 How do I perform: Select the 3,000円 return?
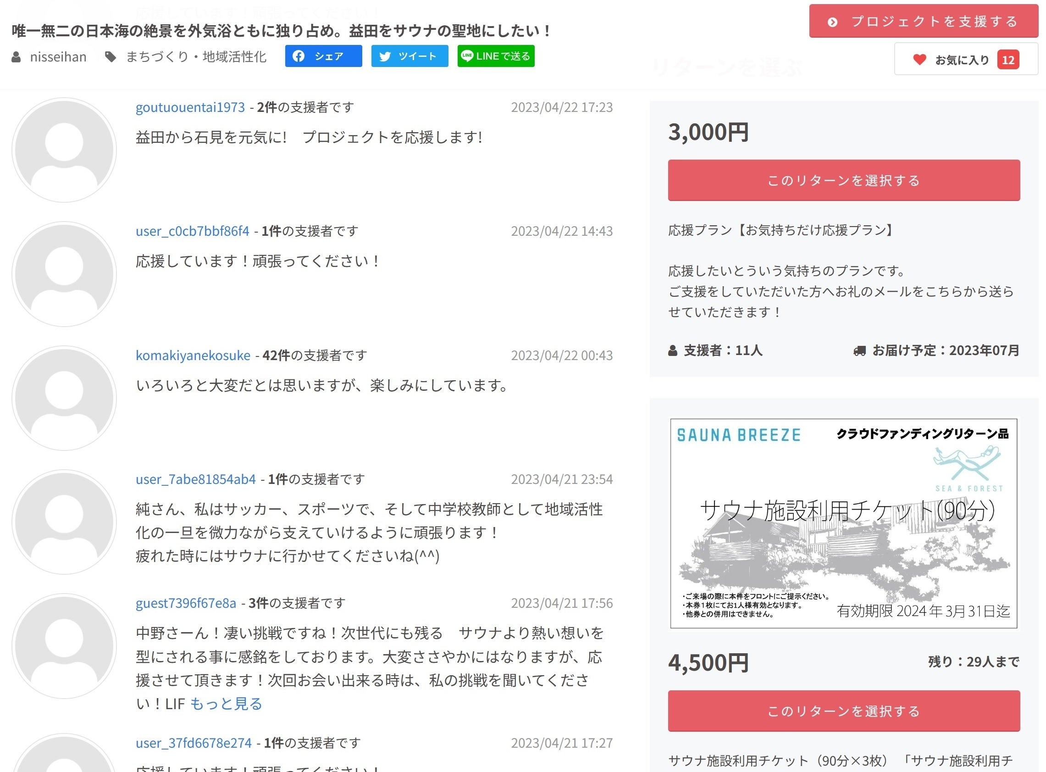pos(843,180)
